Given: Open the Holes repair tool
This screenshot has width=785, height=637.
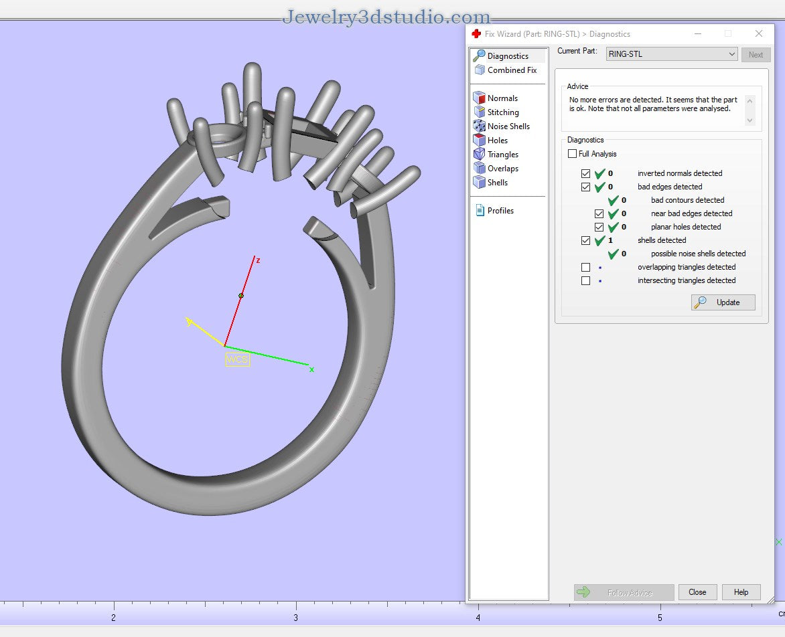Looking at the screenshot, I should pos(498,140).
